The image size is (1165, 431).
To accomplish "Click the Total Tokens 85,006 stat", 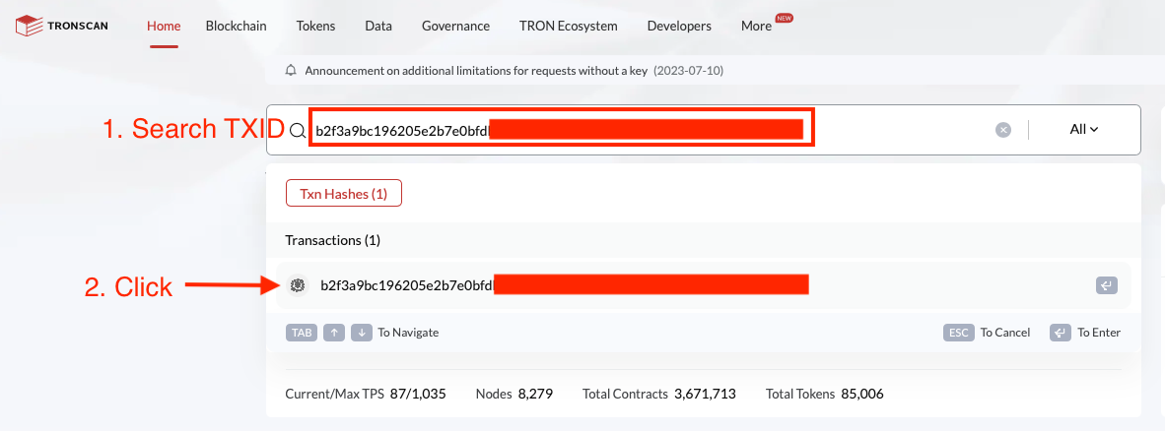I will [x=825, y=394].
